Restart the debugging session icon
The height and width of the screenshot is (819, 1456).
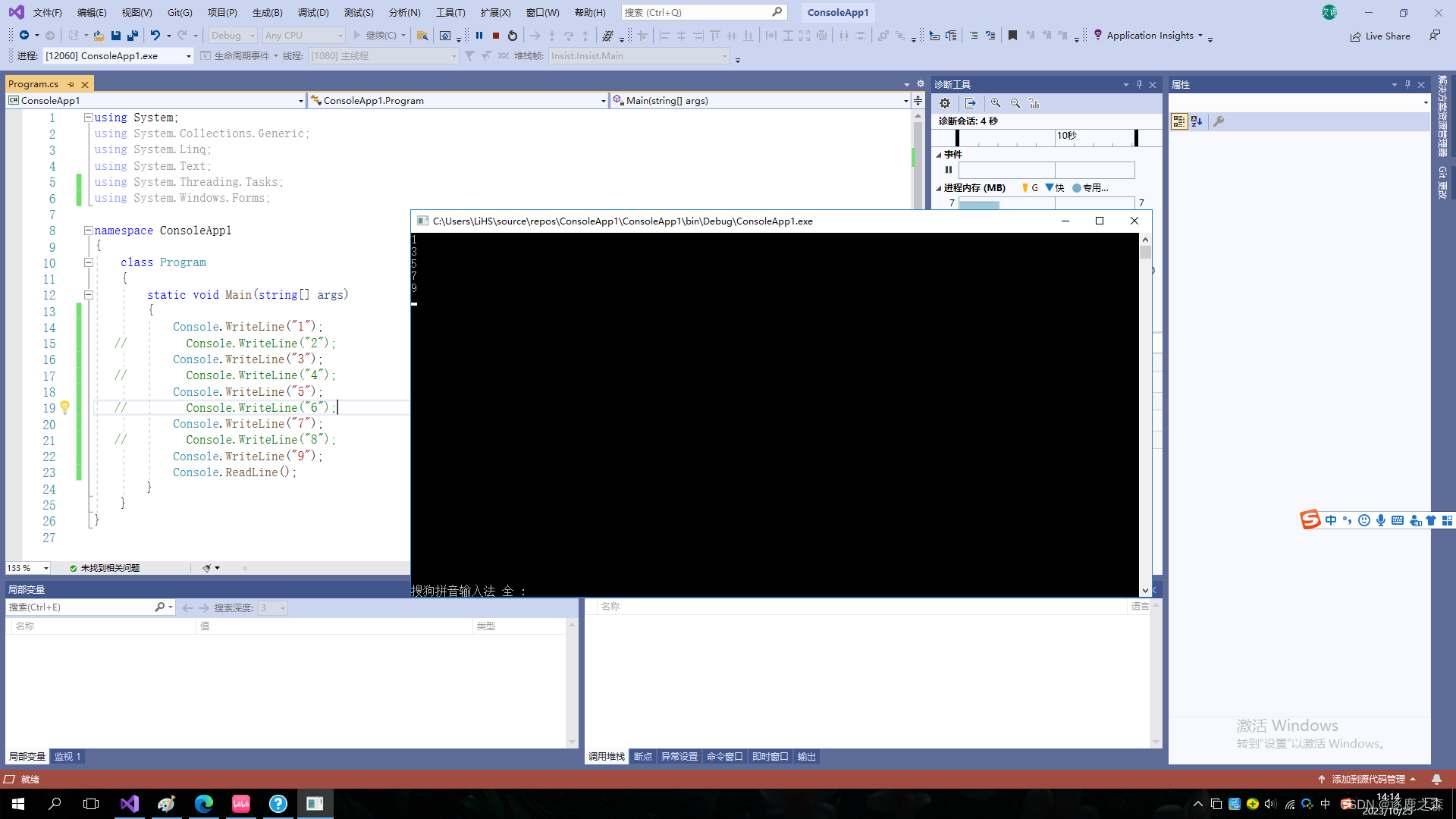pos(513,36)
